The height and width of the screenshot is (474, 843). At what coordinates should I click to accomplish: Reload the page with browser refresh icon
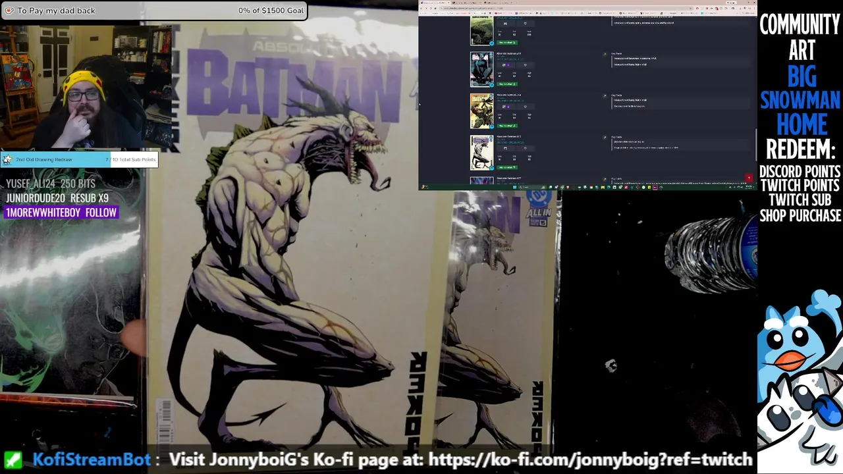(x=431, y=8)
